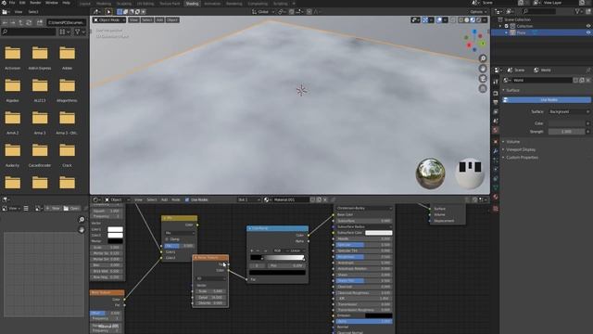Switch to the Animation workspace tab

click(x=212, y=4)
